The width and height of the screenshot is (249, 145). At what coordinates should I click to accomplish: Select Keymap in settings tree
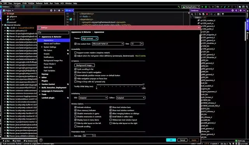[x=45, y=74]
